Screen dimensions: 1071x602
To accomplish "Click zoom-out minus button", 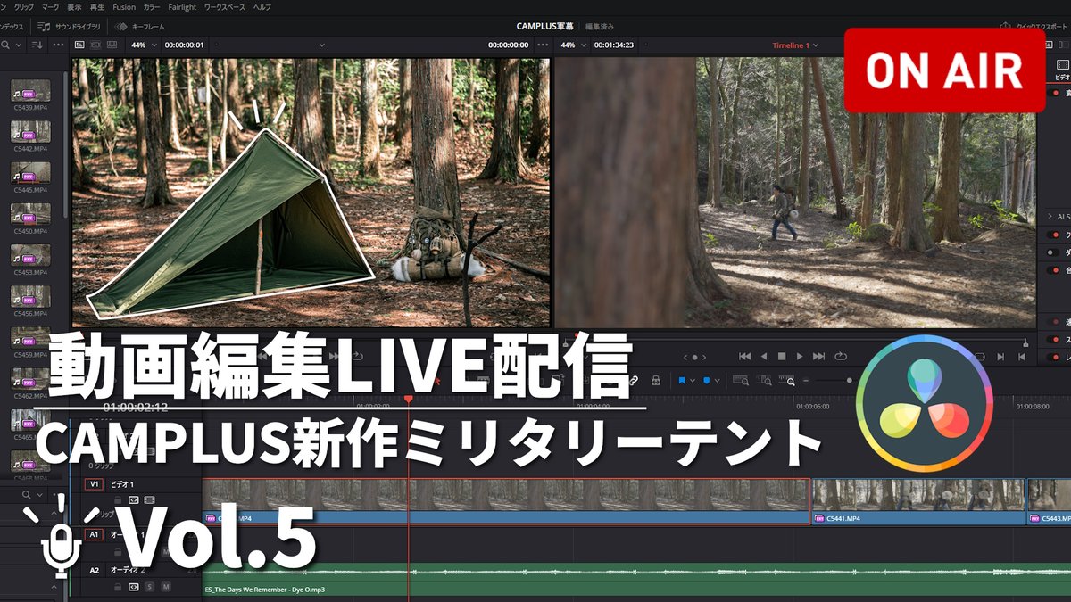I will (807, 381).
